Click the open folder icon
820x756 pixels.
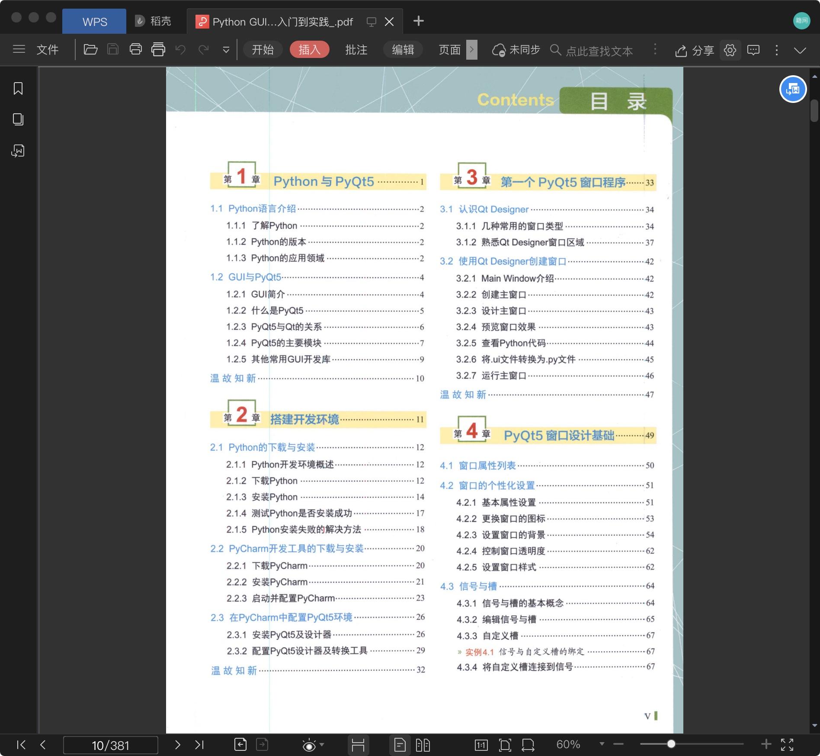pos(90,49)
